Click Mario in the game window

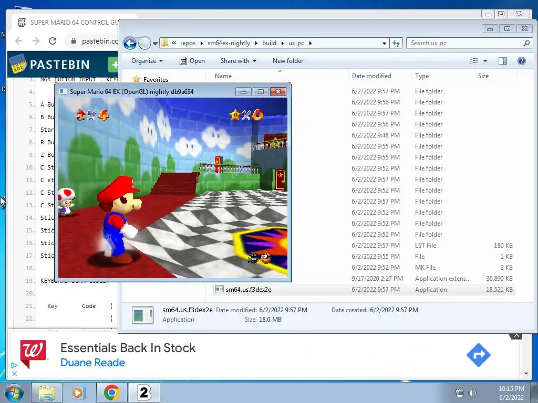click(x=119, y=219)
